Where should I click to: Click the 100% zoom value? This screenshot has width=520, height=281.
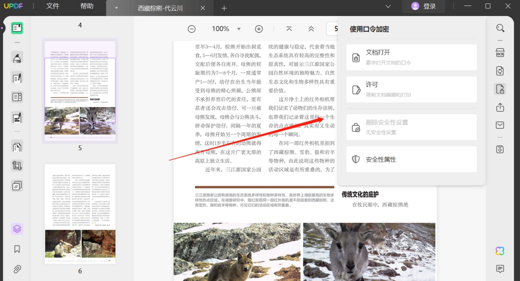[x=220, y=29]
